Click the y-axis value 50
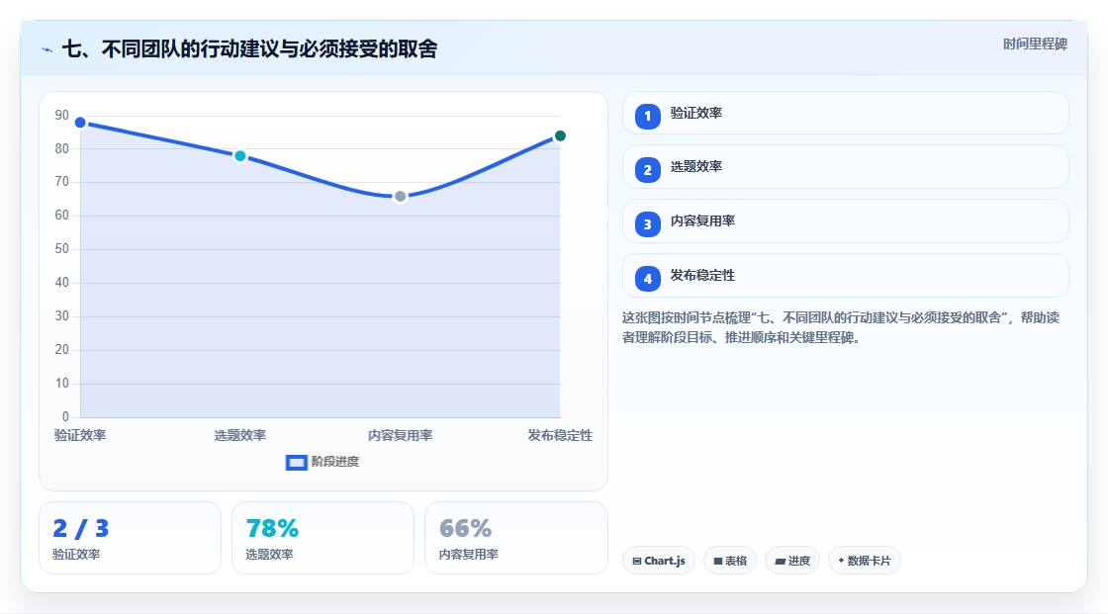Image resolution: width=1108 pixels, height=614 pixels. 62,249
